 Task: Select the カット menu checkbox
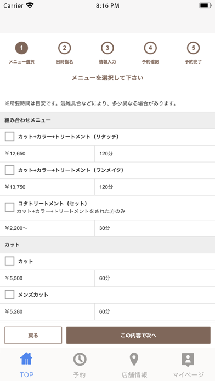tap(9, 262)
